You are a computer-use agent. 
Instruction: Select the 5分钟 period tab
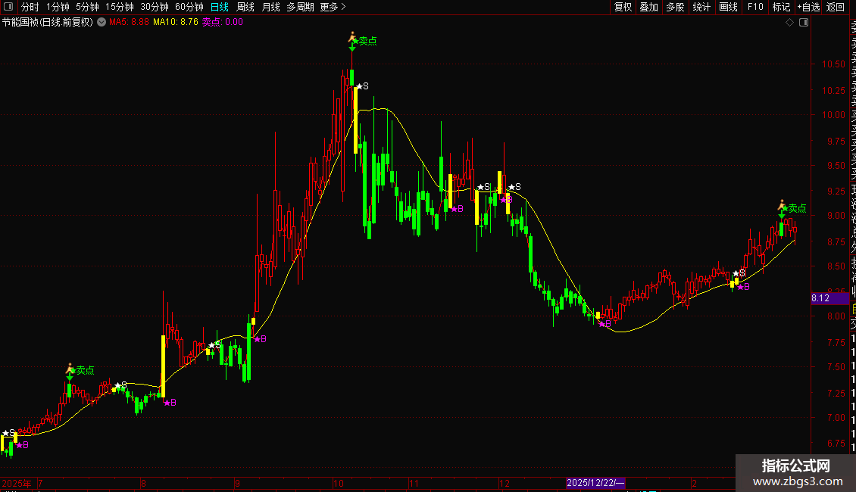click(87, 7)
